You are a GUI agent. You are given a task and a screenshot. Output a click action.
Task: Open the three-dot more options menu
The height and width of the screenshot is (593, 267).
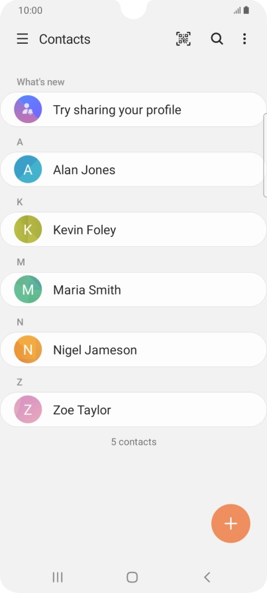tap(244, 39)
